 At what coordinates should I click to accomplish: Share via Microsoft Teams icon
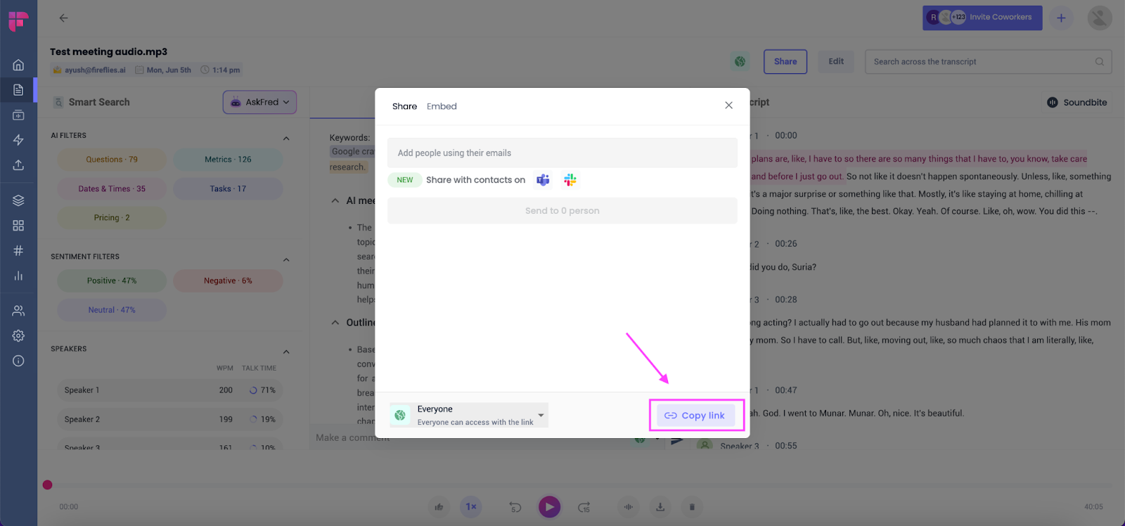(x=543, y=180)
